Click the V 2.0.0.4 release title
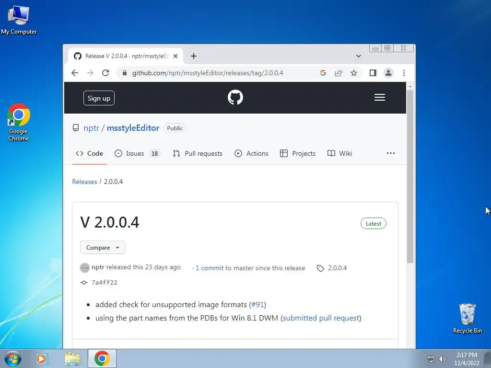This screenshot has height=368, width=491. 110,222
